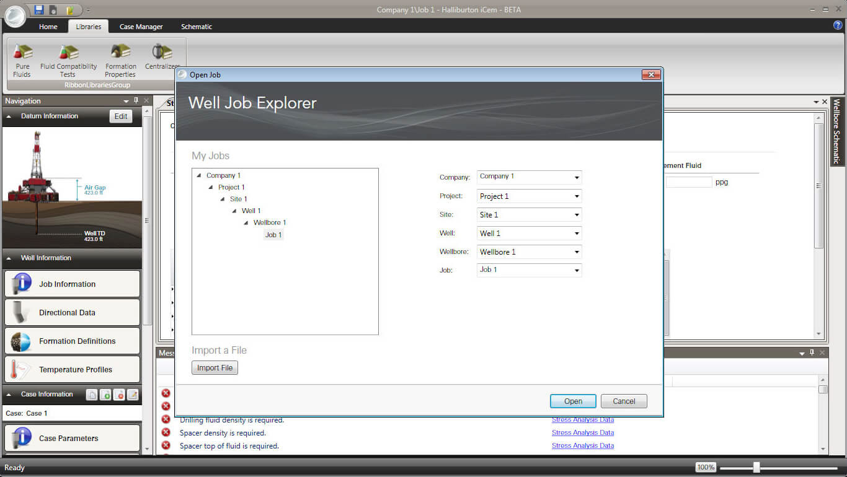Open the Temperature Profiles section
The image size is (847, 477).
(73, 369)
